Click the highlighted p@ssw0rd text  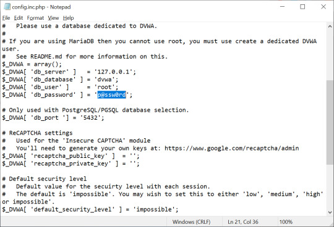point(111,95)
